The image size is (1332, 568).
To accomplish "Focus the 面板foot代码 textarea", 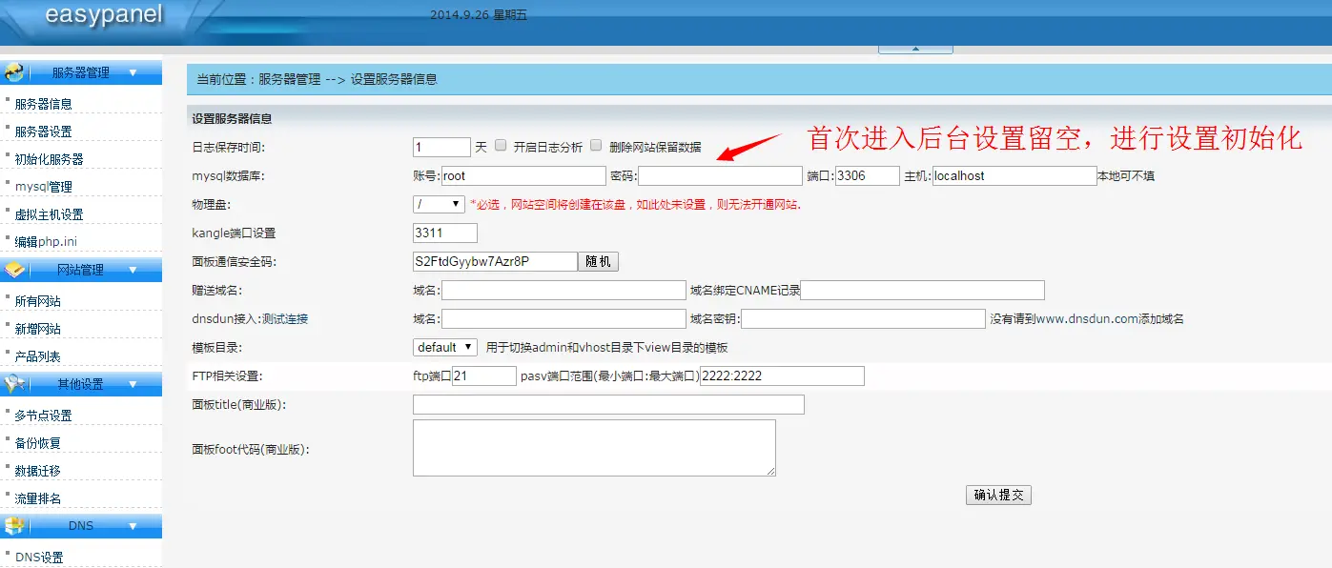I will [594, 448].
